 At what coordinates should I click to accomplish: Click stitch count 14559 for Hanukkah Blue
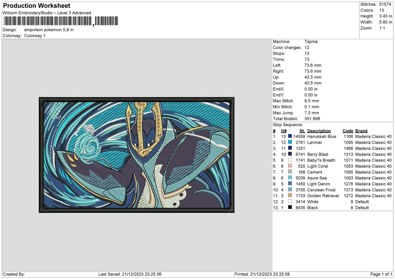click(299, 137)
